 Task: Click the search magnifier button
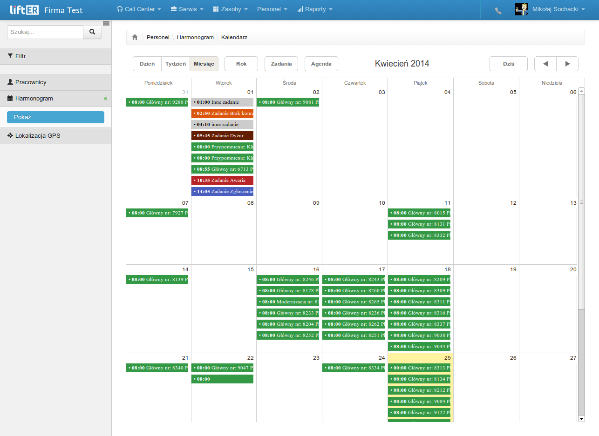tap(92, 32)
